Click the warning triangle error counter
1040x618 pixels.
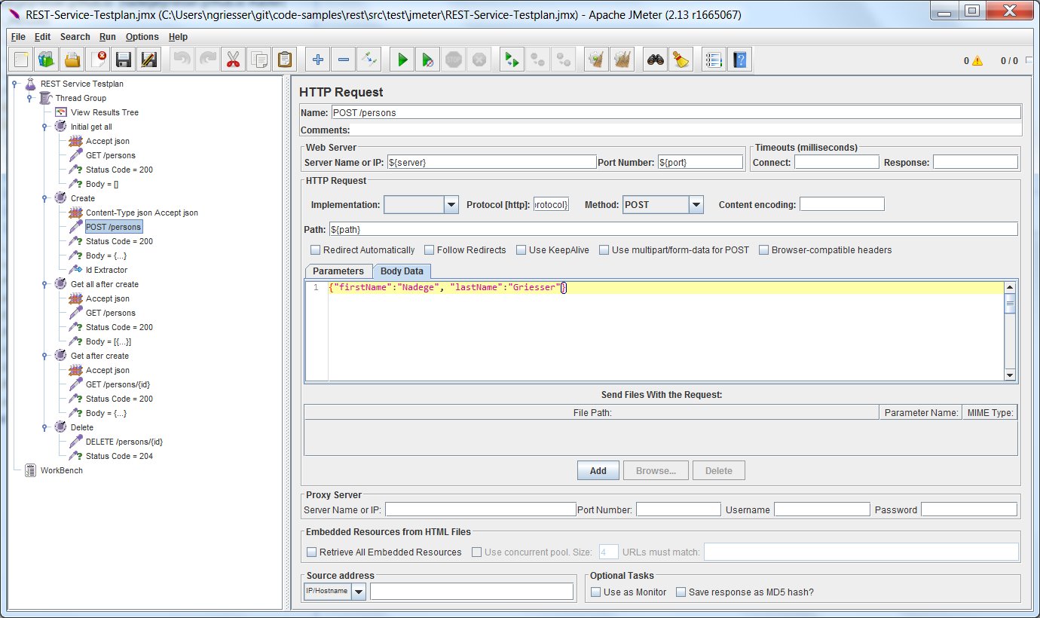pos(977,61)
